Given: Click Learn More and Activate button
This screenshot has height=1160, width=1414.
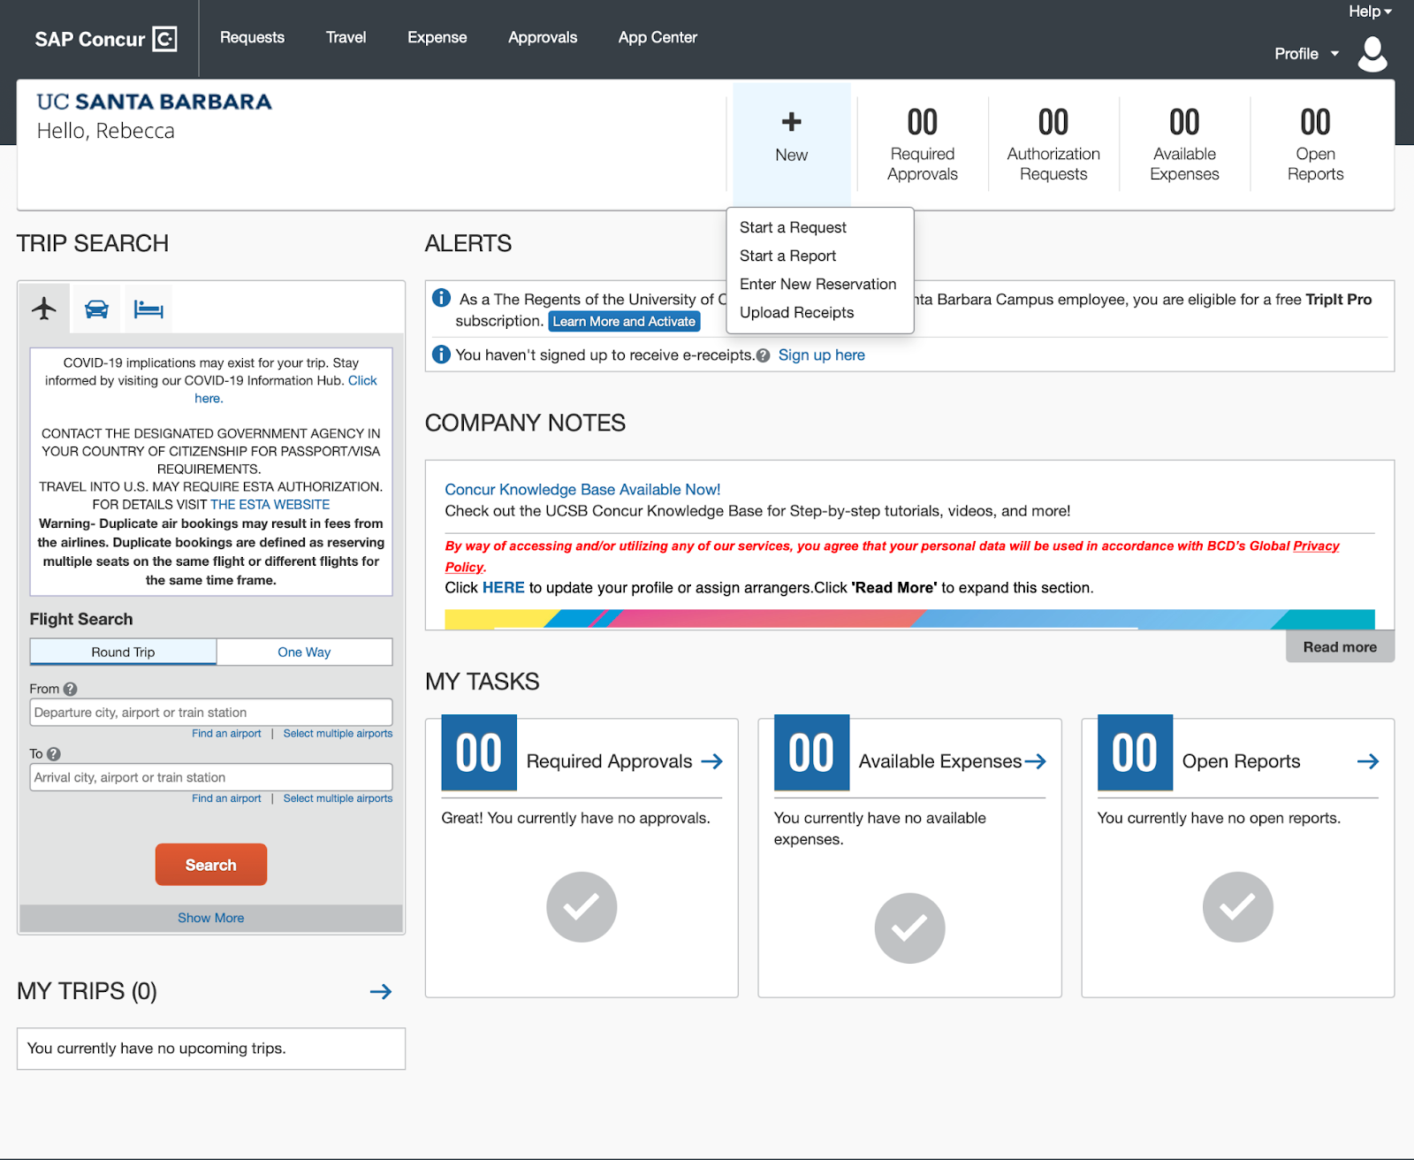Looking at the screenshot, I should (624, 322).
